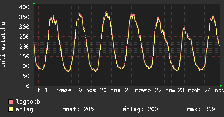The width and height of the screenshot is (224, 117).
Task: Click the 400 y-axis label
Action: tap(24, 7)
